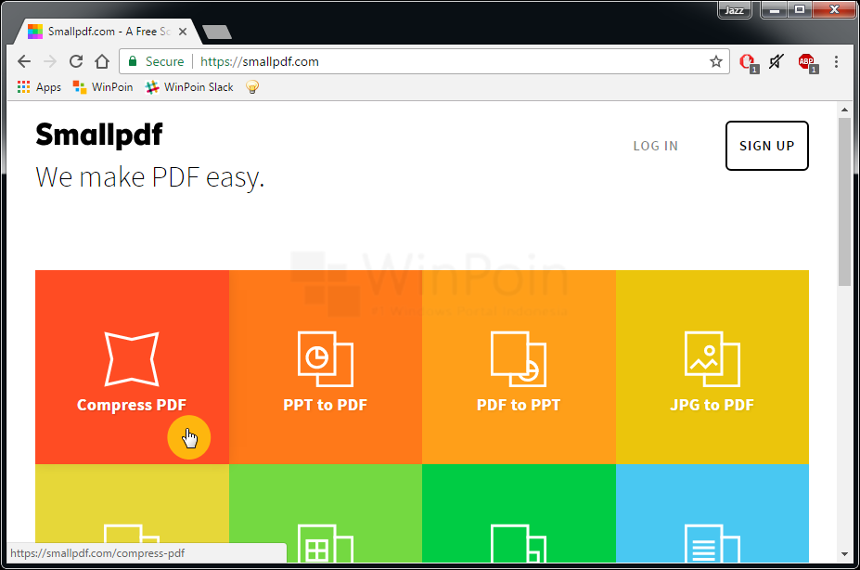The image size is (860, 570).
Task: Open the Adblock Plus extension icon
Action: 807,62
